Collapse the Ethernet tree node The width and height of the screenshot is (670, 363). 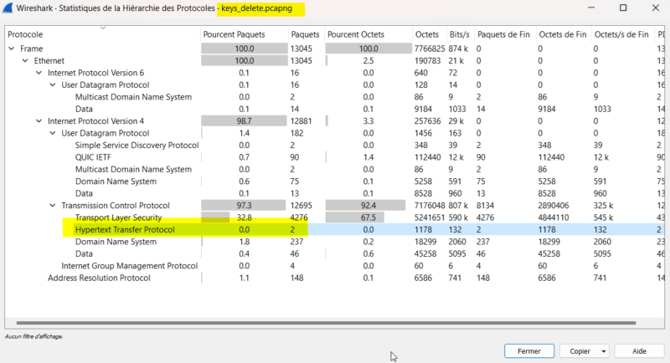point(25,60)
